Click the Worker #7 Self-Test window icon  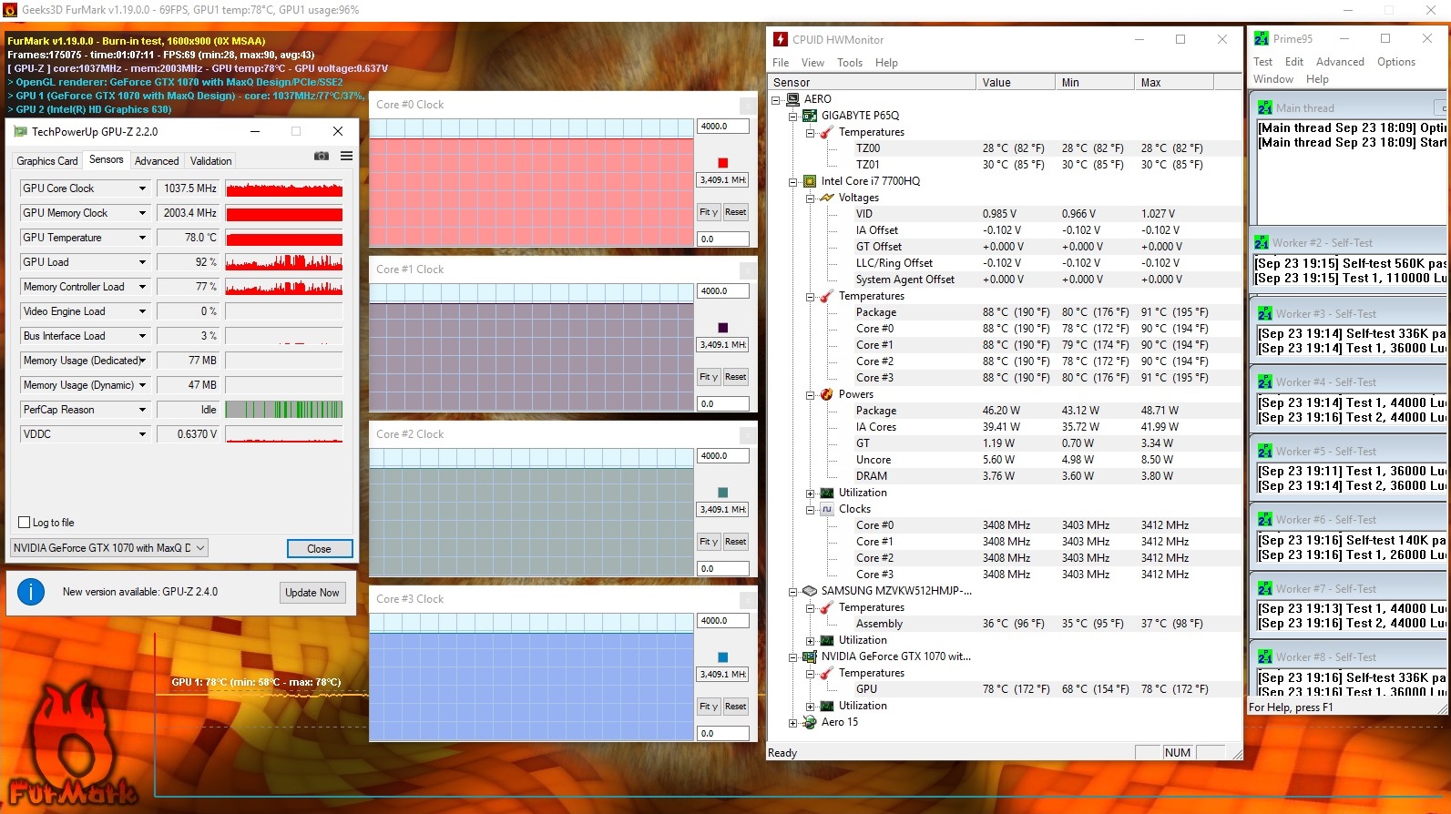1265,588
